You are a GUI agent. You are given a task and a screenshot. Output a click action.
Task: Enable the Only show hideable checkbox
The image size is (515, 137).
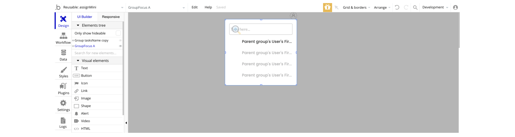[x=118, y=33]
